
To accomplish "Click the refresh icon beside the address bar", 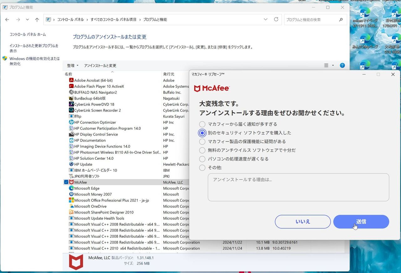I will point(276,19).
